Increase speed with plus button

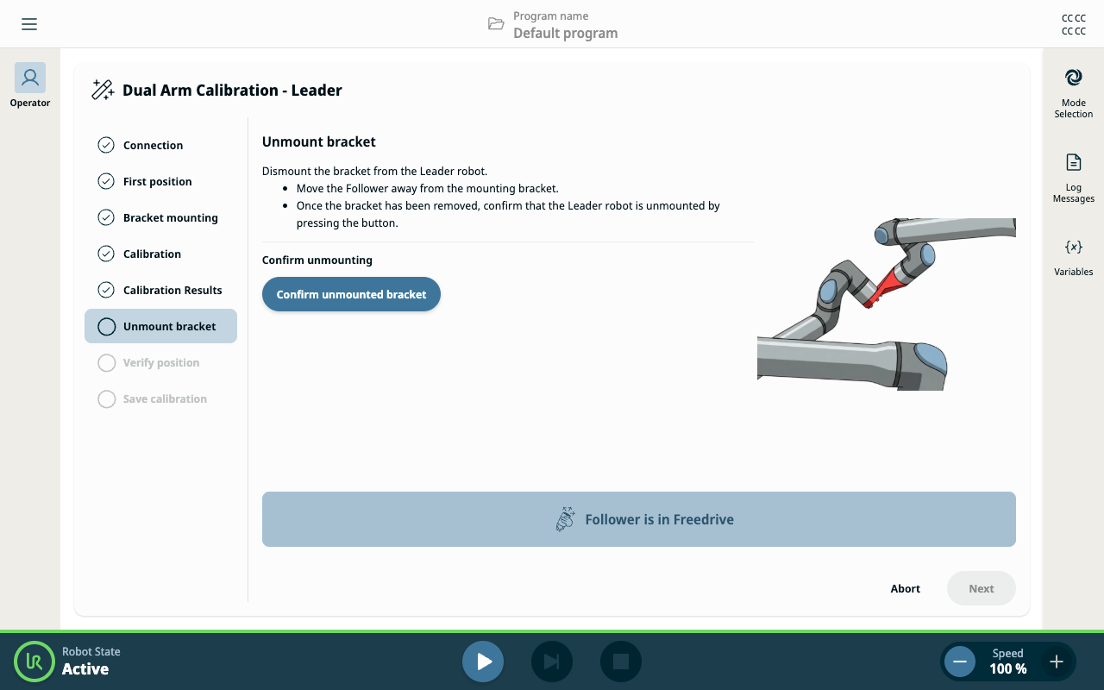[1057, 662]
